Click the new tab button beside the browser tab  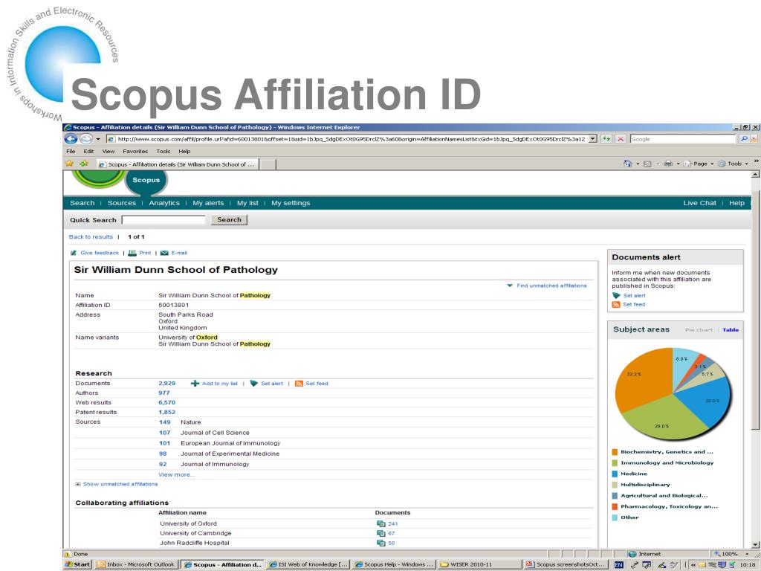coord(268,164)
